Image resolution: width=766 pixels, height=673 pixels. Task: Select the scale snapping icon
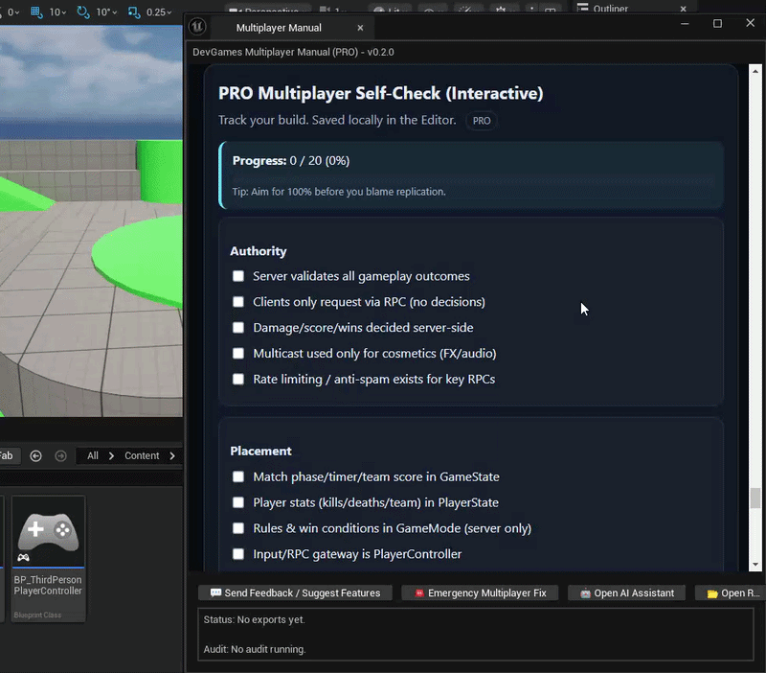(134, 10)
